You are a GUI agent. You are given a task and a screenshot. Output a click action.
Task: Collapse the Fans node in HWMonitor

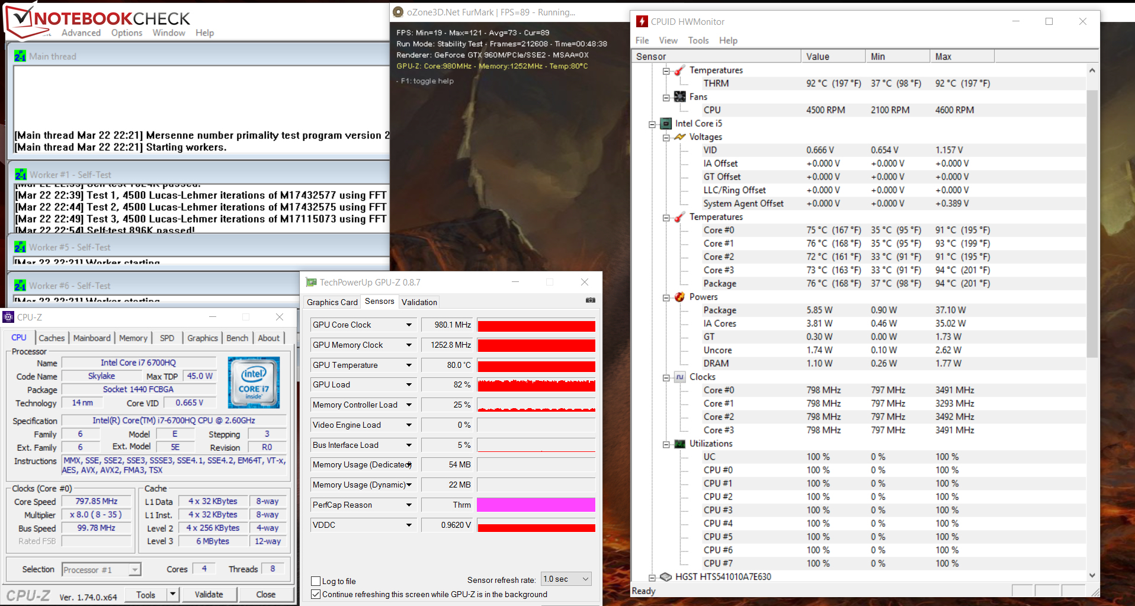point(666,97)
